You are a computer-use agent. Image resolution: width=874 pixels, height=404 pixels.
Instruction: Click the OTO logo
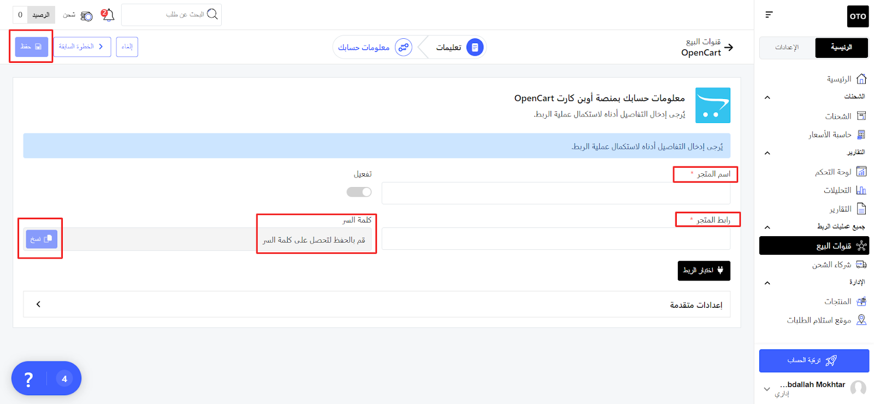[x=858, y=16]
